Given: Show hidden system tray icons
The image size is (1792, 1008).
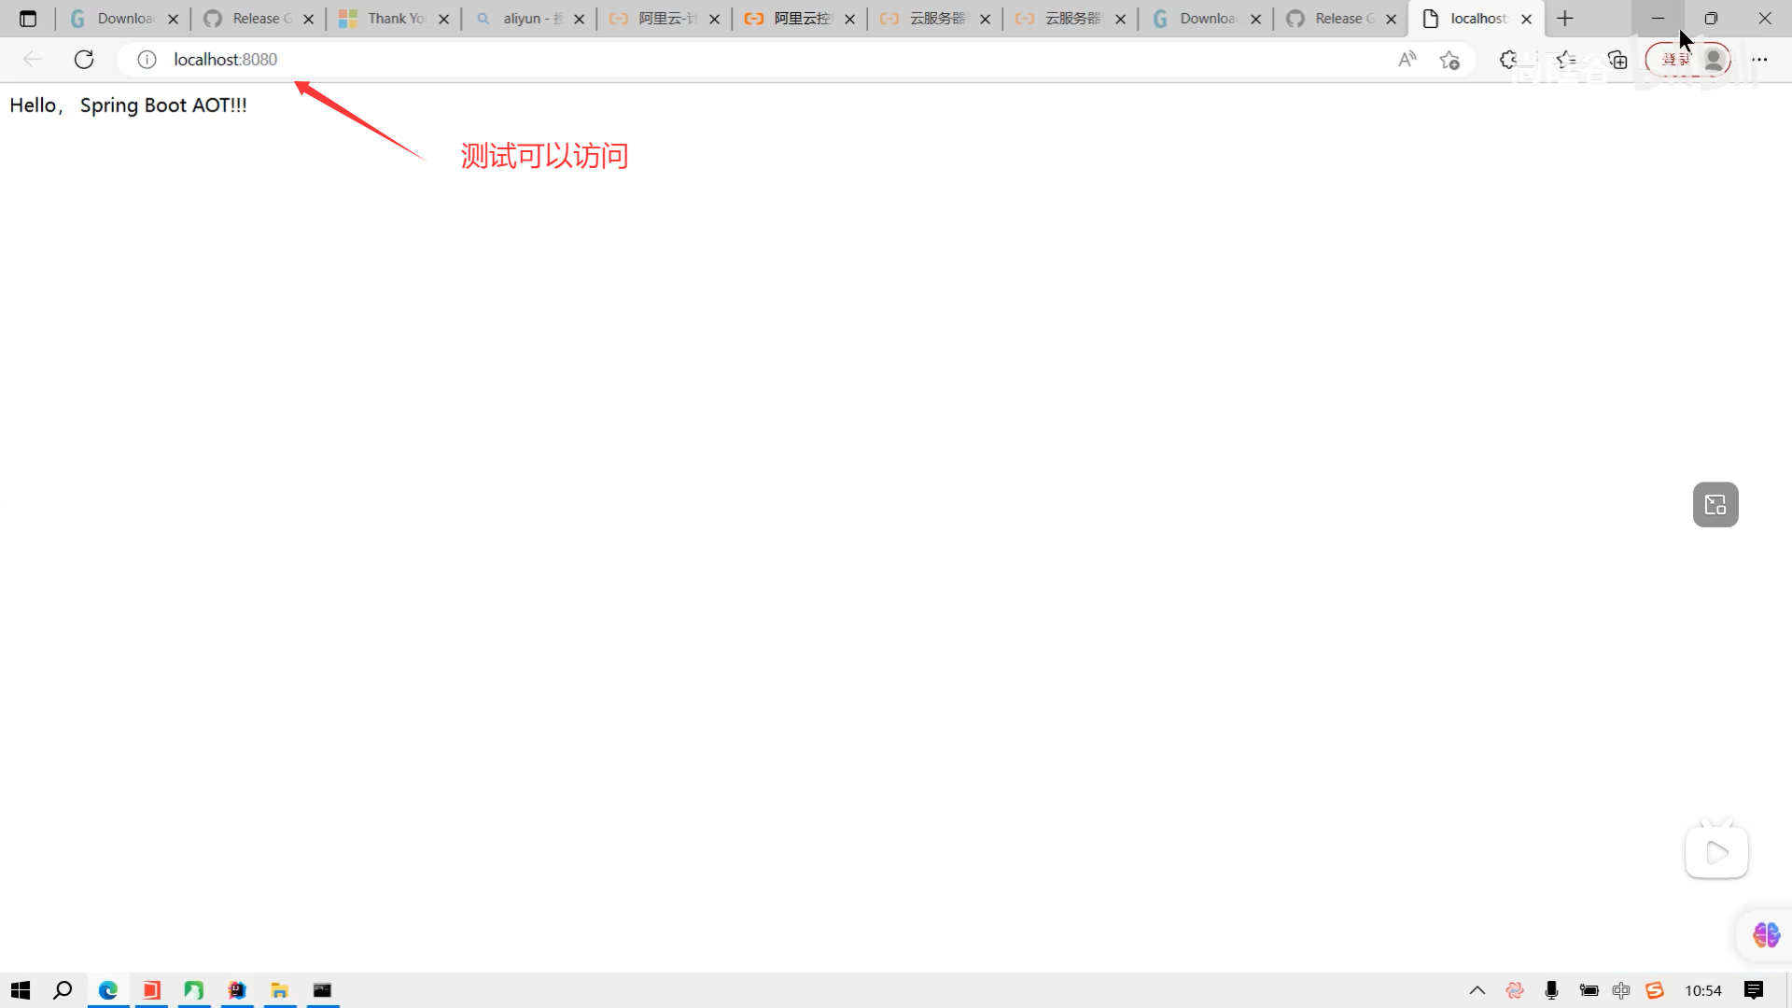Looking at the screenshot, I should coord(1477,990).
